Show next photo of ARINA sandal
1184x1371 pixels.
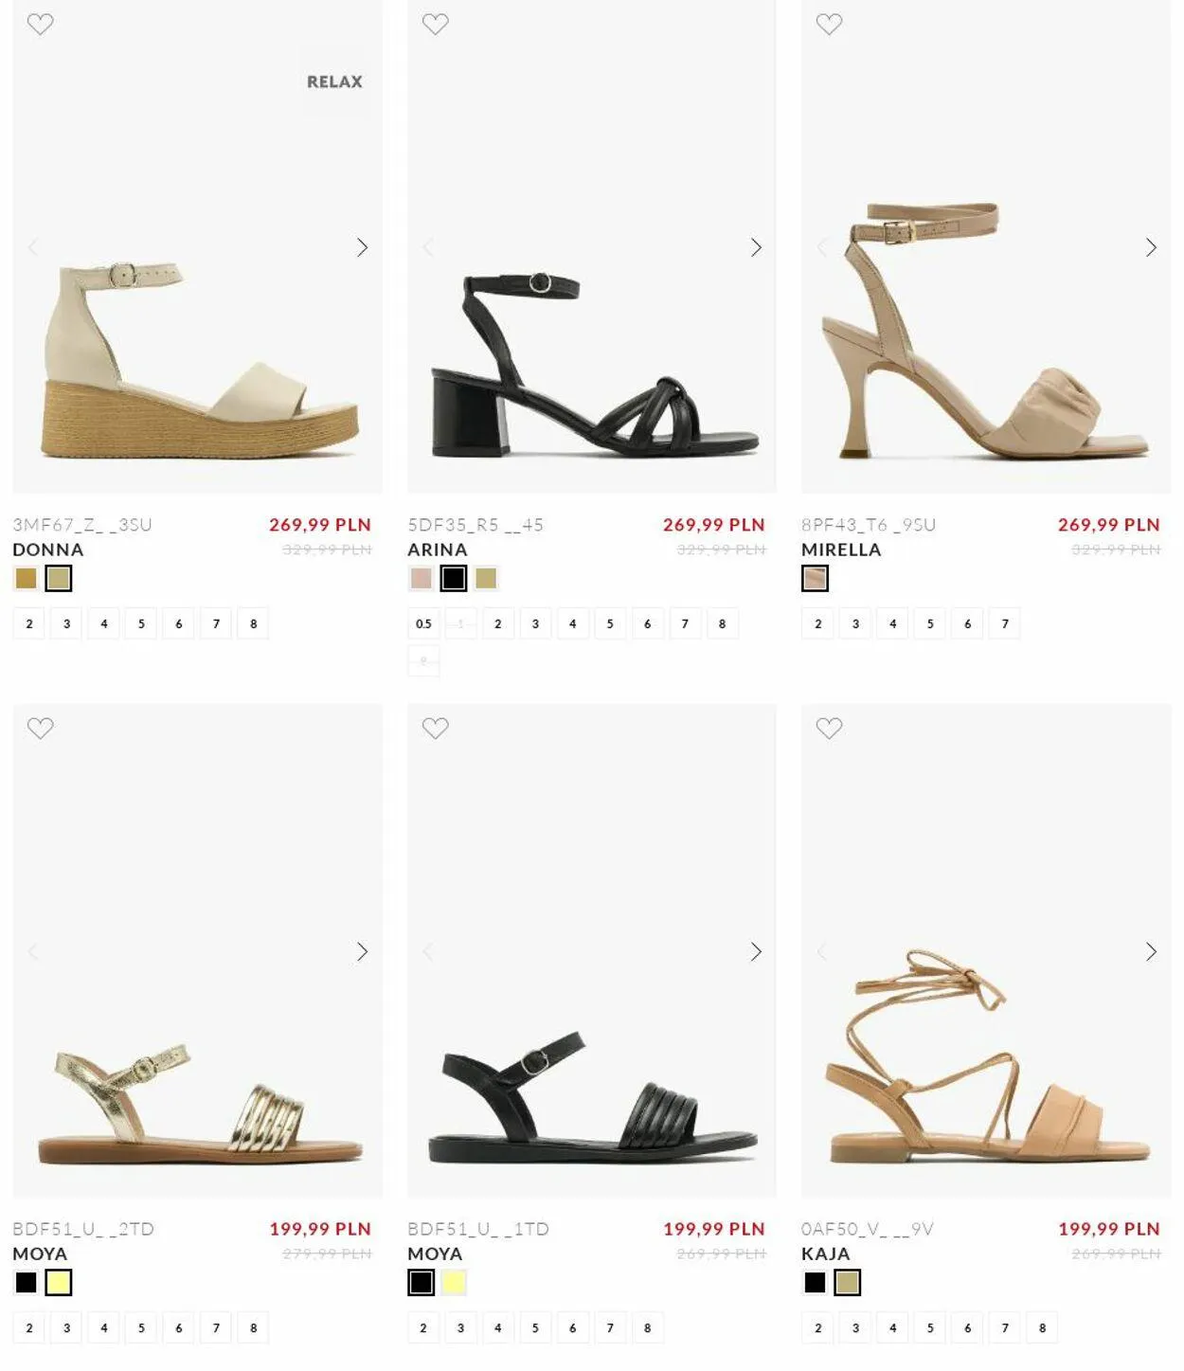pos(756,247)
